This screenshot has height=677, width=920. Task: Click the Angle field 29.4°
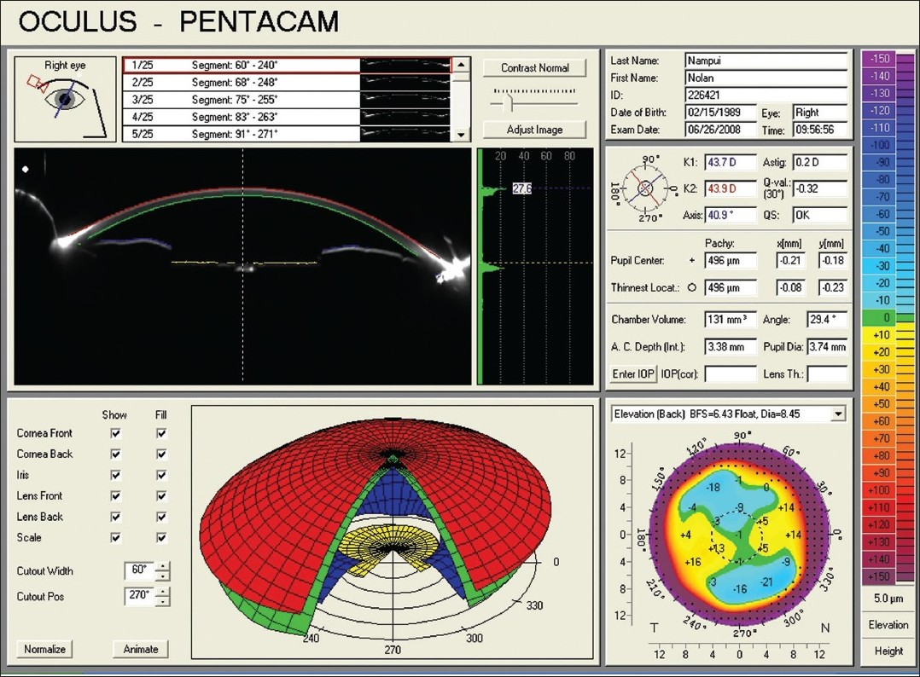[x=827, y=320]
